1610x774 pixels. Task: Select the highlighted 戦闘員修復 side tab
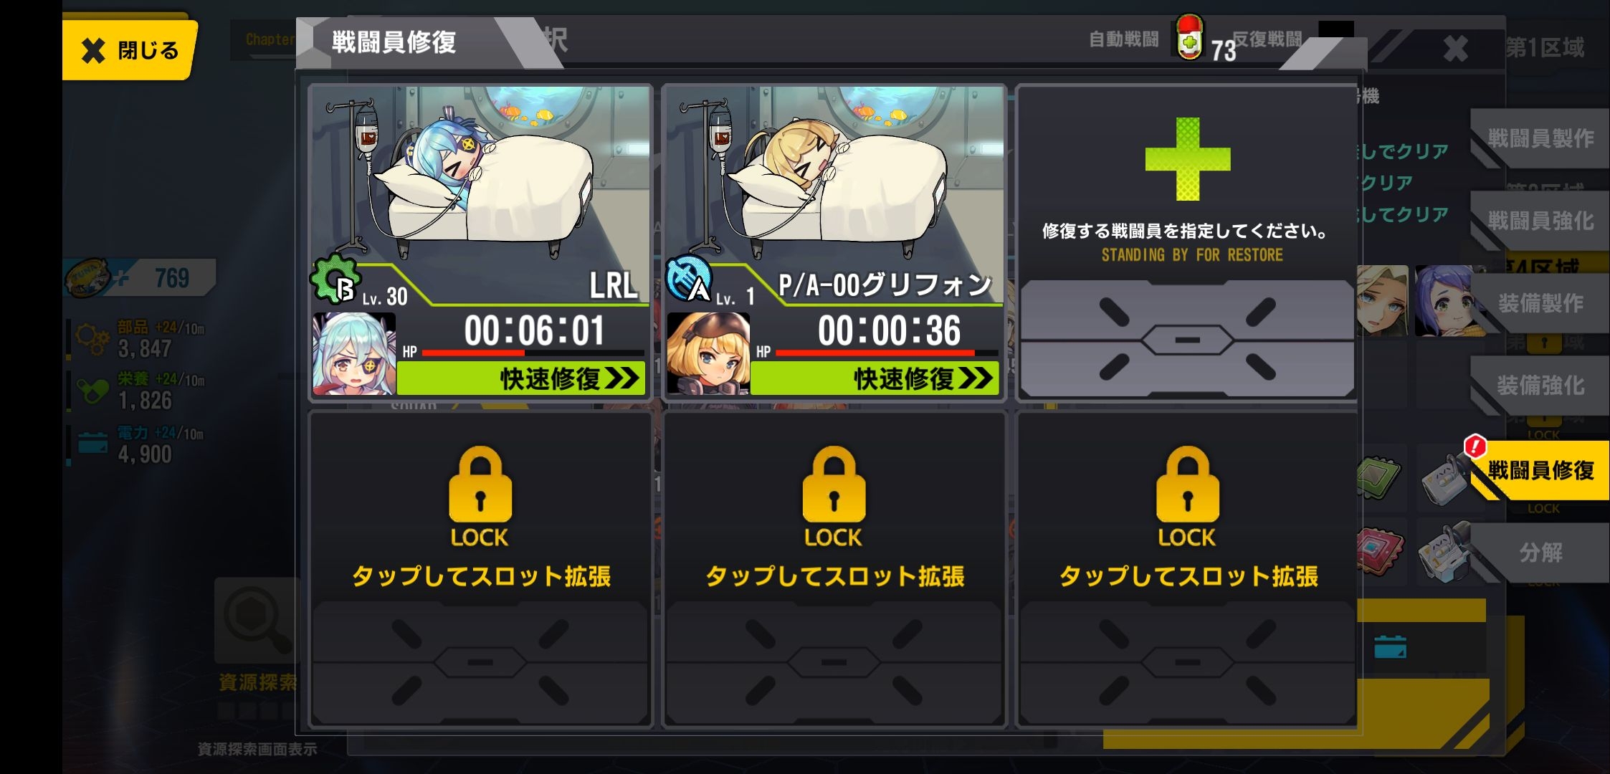coord(1540,470)
